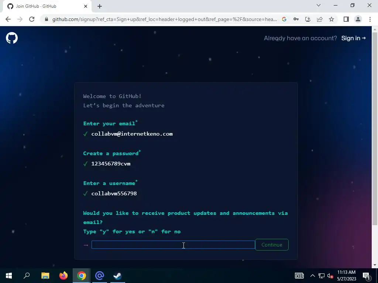
Task: Open Steam from taskbar
Action: pyautogui.click(x=118, y=276)
